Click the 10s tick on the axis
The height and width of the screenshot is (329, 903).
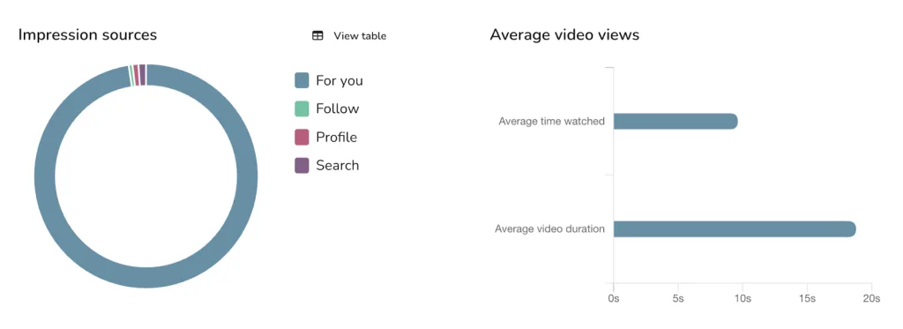click(743, 298)
